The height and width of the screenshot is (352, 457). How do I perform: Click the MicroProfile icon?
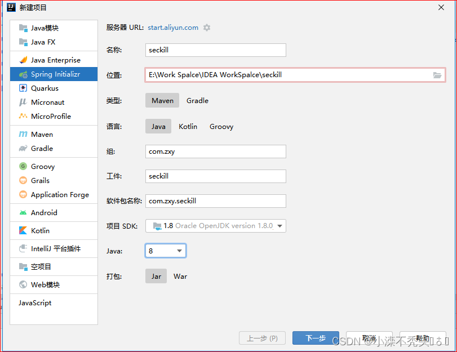coord(23,116)
